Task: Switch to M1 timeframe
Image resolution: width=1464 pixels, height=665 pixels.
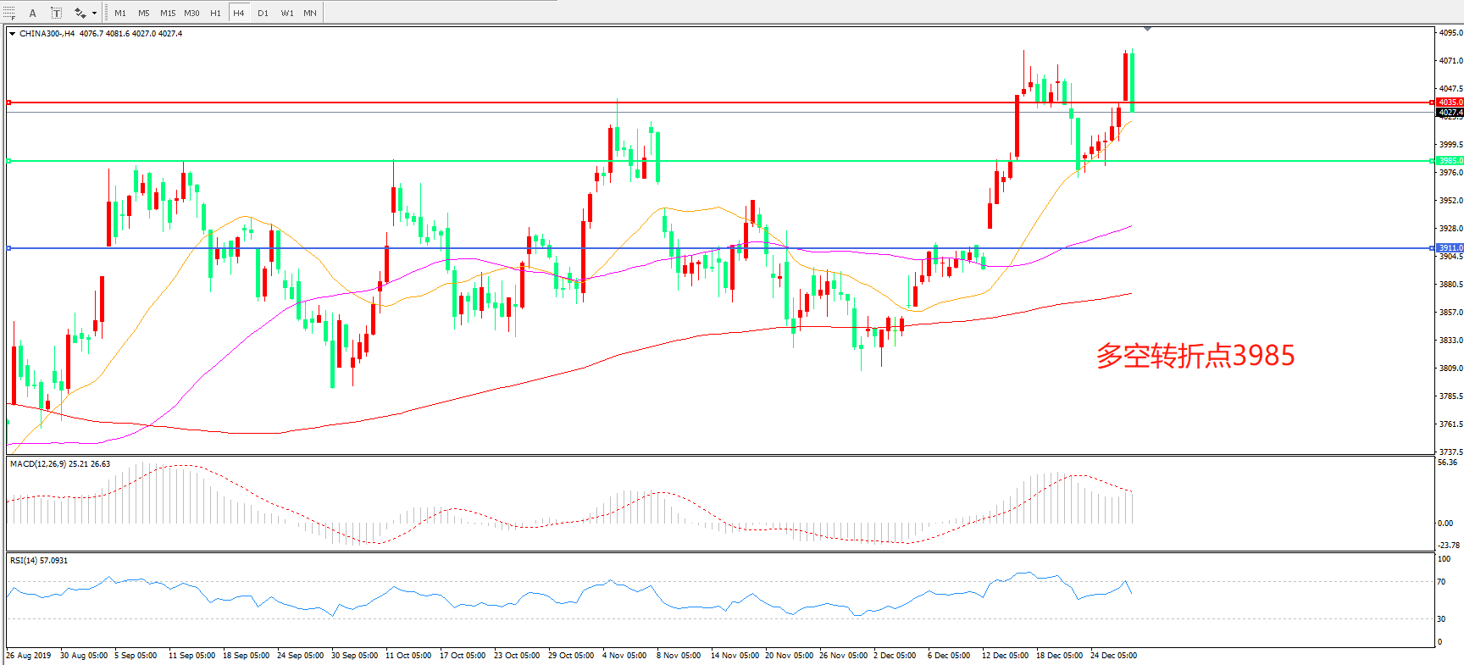Action: (120, 13)
